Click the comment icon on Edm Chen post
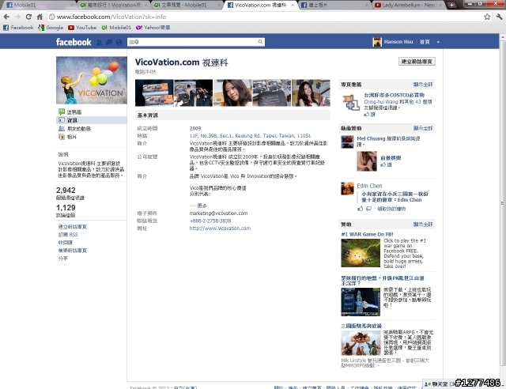 (369, 209)
